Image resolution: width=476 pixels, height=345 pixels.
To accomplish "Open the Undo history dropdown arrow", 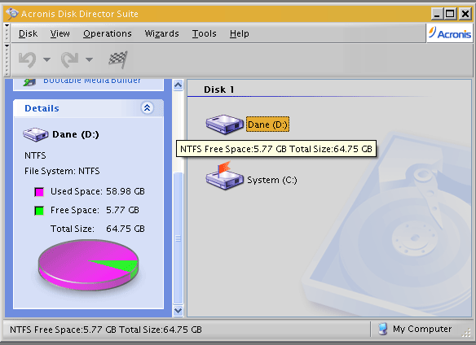I will (46, 59).
